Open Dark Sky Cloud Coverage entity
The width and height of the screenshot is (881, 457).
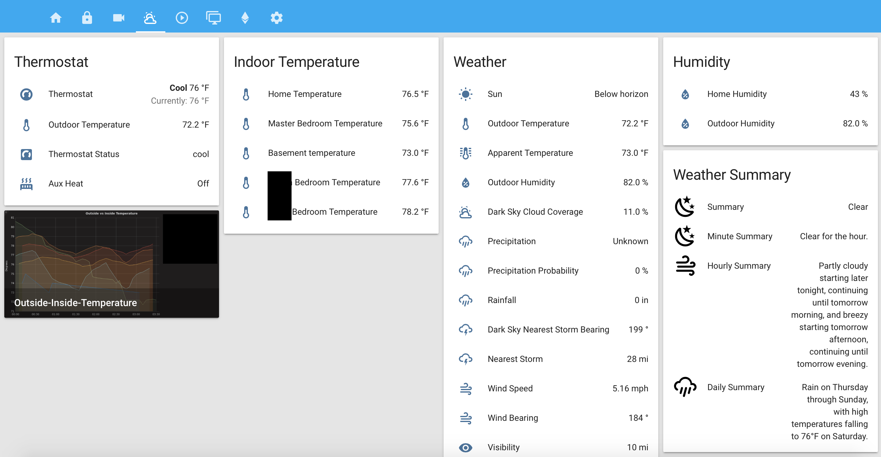pyautogui.click(x=535, y=212)
